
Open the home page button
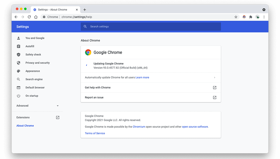point(36,17)
